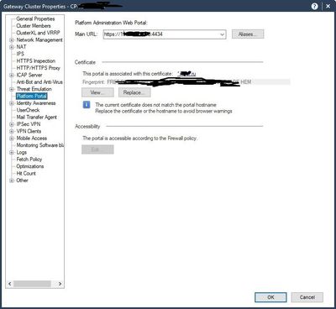Screen dimensions: 336x309
Task: Select Cluster Members in the tree
Action: click(x=34, y=26)
